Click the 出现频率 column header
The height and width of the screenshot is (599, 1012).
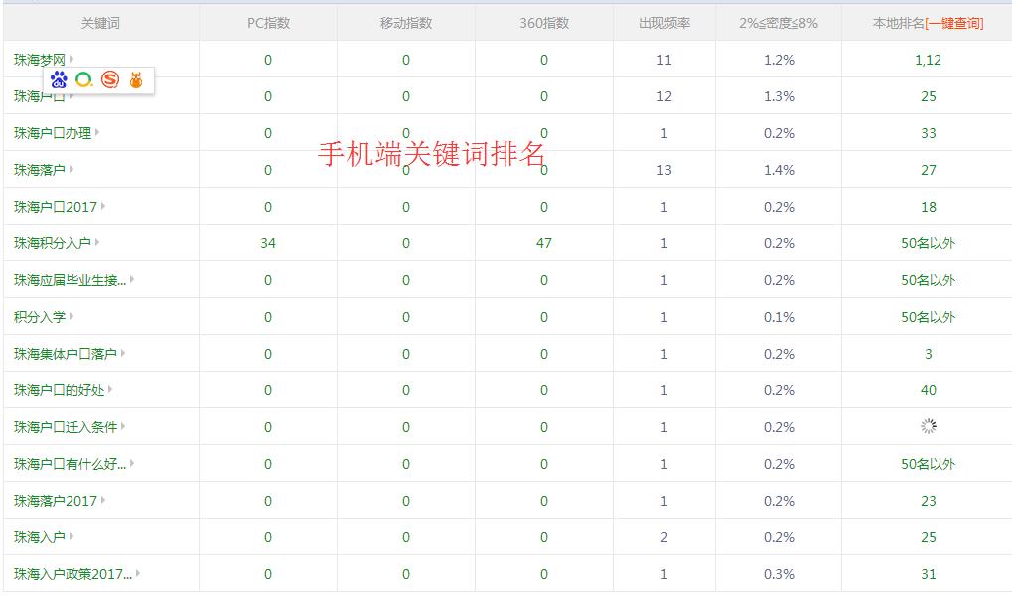(664, 23)
